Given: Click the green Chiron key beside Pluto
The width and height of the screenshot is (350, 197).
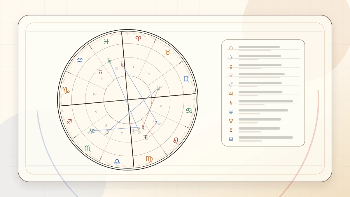Looking at the screenshot, I should (91, 131).
